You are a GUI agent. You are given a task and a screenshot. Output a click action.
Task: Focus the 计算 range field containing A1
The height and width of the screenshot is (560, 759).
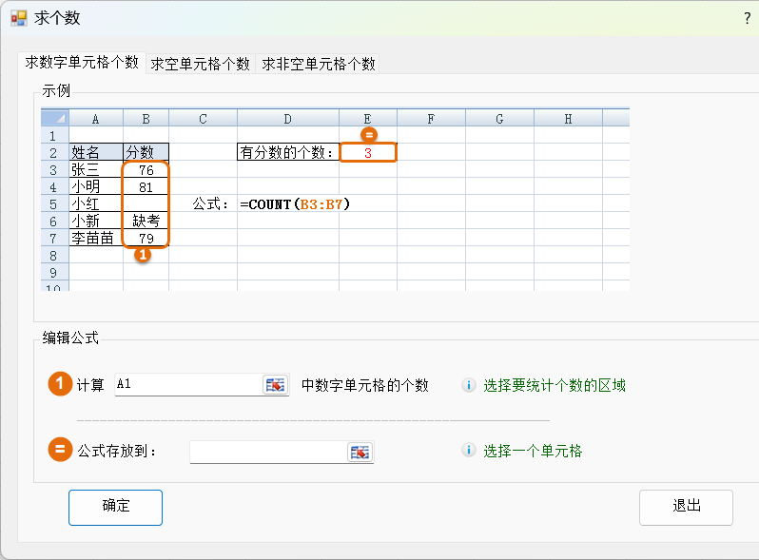point(187,384)
